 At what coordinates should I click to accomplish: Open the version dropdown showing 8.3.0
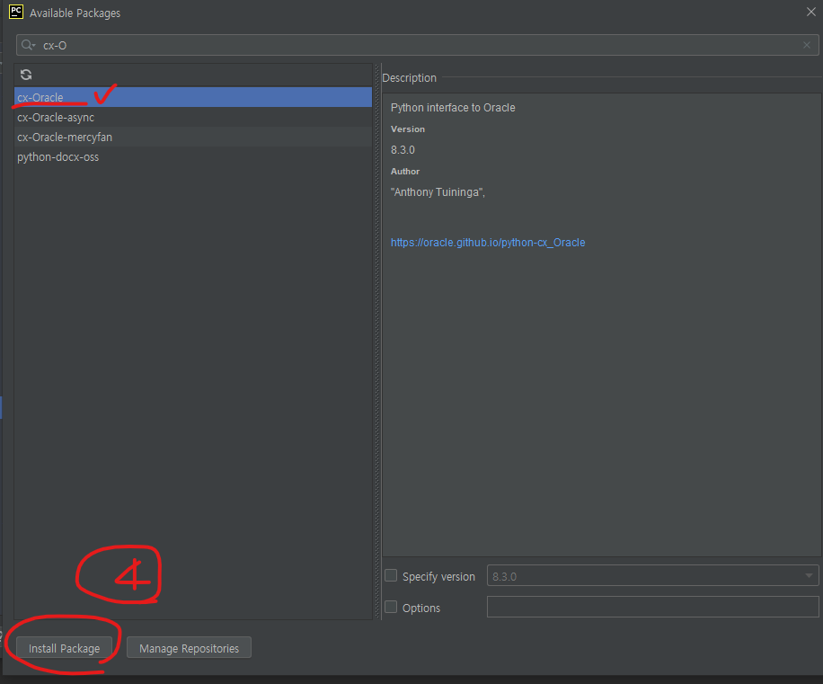pos(652,576)
